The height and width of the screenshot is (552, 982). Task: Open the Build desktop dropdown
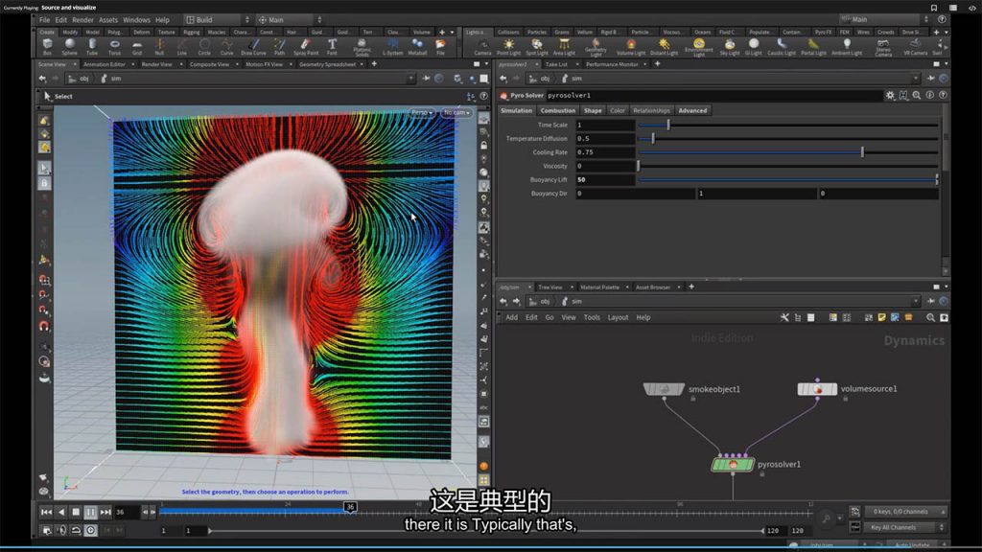217,20
